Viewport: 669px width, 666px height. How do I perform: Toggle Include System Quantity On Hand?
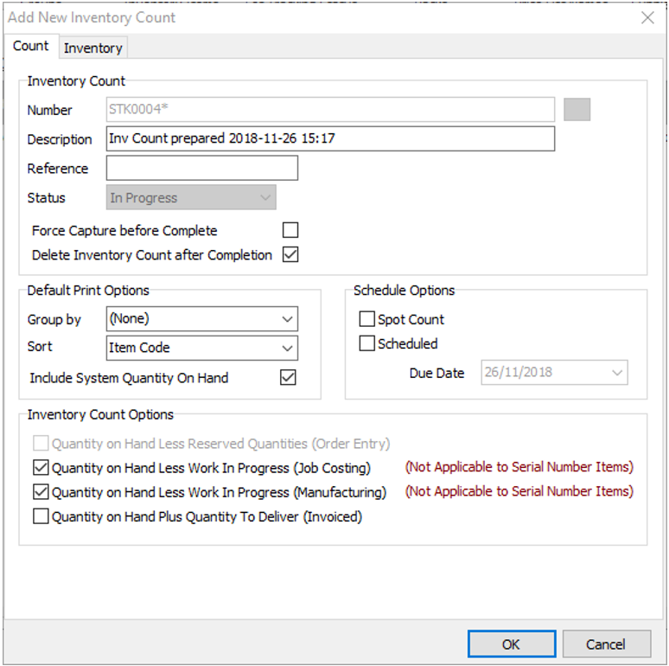point(288,378)
